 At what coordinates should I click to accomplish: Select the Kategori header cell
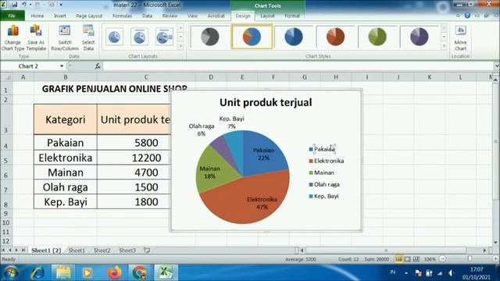(66, 119)
